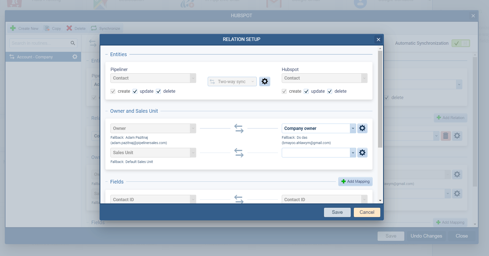Toggle Hubspot delete checkbox
Viewport: 489px width, 256px height.
pyautogui.click(x=330, y=91)
